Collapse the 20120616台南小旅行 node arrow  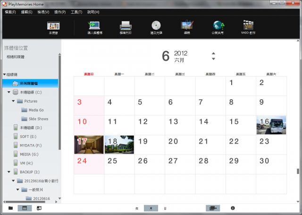(13, 181)
